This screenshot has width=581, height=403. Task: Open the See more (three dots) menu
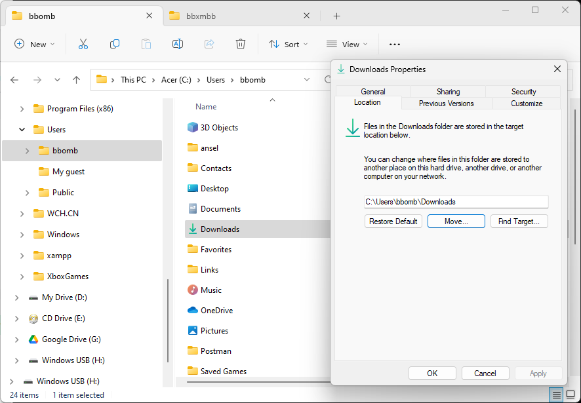(x=394, y=44)
